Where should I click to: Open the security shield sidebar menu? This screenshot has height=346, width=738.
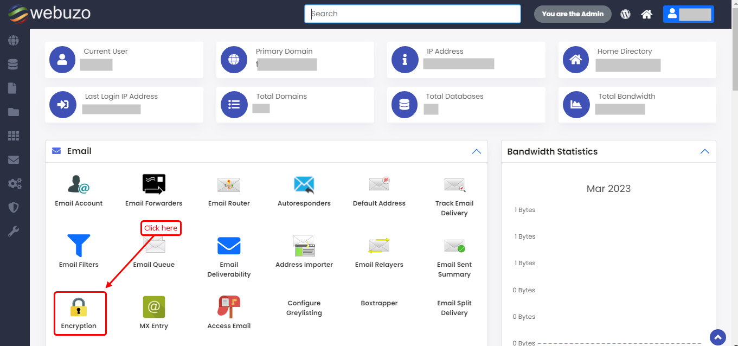(x=13, y=208)
